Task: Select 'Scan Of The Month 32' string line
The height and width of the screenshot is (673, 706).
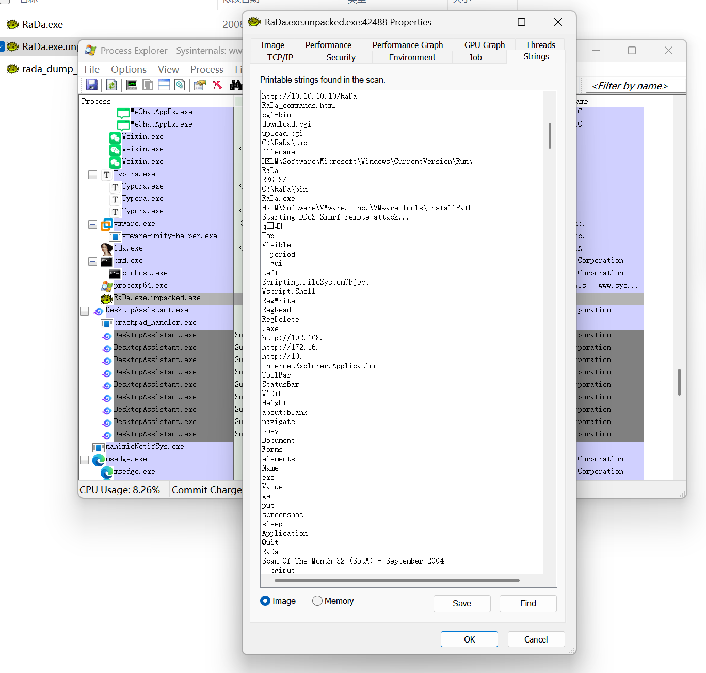Action: 353,561
